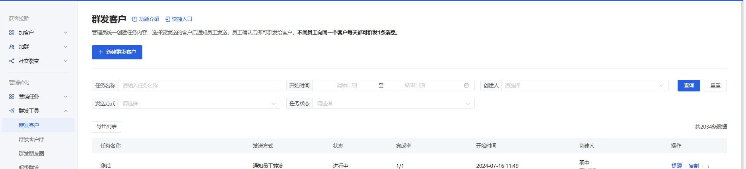
Task: Open the 发送方式 dropdown
Action: tap(199, 103)
